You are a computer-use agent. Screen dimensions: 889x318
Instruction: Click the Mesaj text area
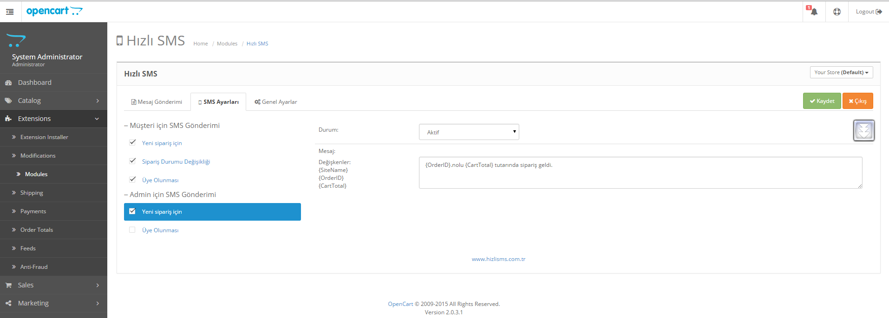click(640, 173)
